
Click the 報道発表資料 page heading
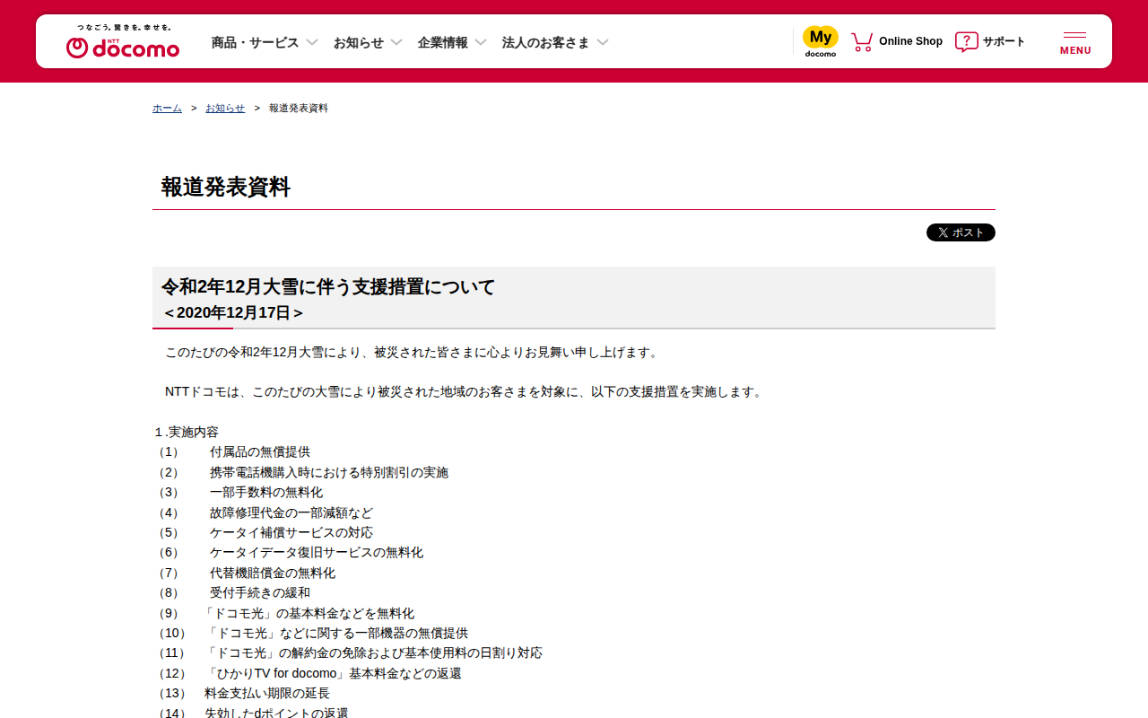point(226,187)
